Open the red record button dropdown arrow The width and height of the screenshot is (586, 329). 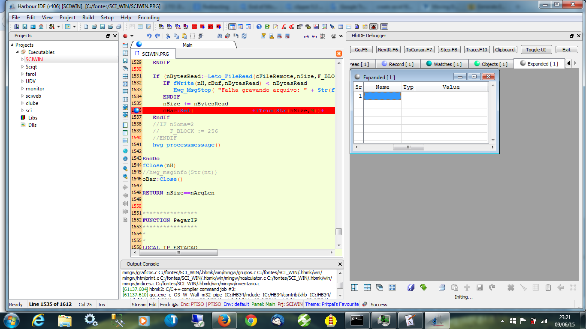click(132, 36)
